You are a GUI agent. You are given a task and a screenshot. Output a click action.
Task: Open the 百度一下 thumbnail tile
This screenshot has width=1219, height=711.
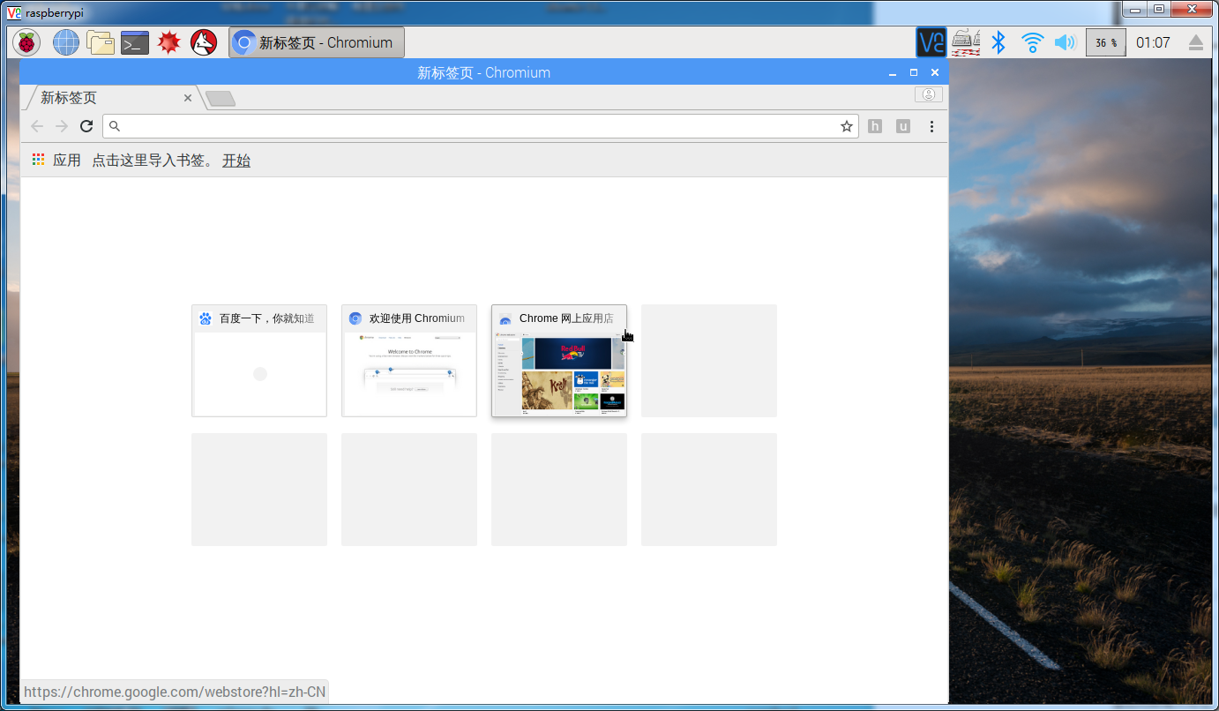pyautogui.click(x=259, y=361)
